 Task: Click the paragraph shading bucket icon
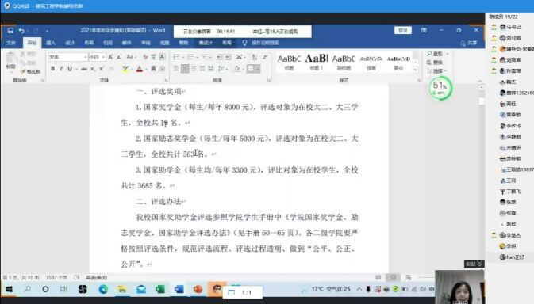point(237,69)
